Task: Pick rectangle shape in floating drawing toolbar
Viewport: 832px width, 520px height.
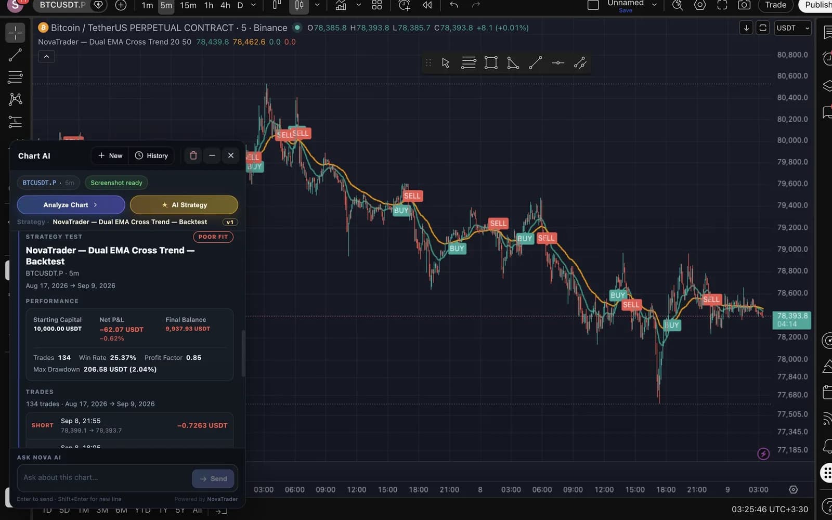Action: click(x=491, y=63)
